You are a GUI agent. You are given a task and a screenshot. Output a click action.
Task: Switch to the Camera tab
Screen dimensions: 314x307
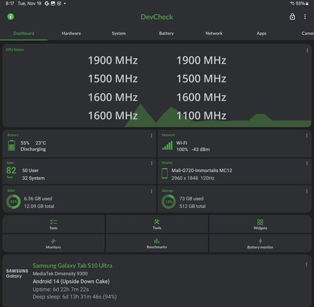[308, 33]
